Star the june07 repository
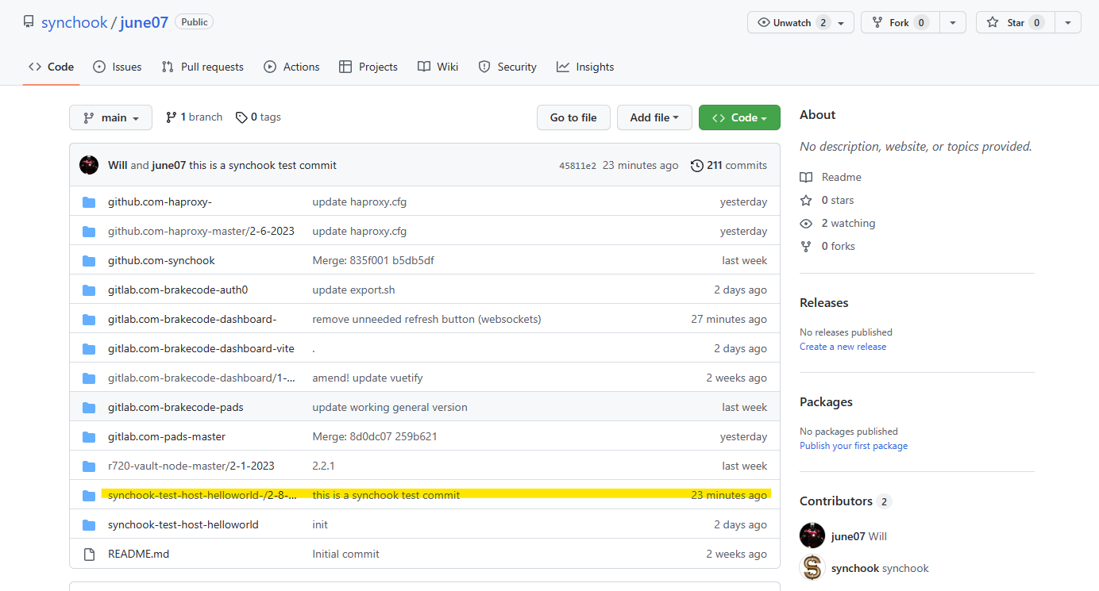This screenshot has height=591, width=1099. pos(1015,21)
